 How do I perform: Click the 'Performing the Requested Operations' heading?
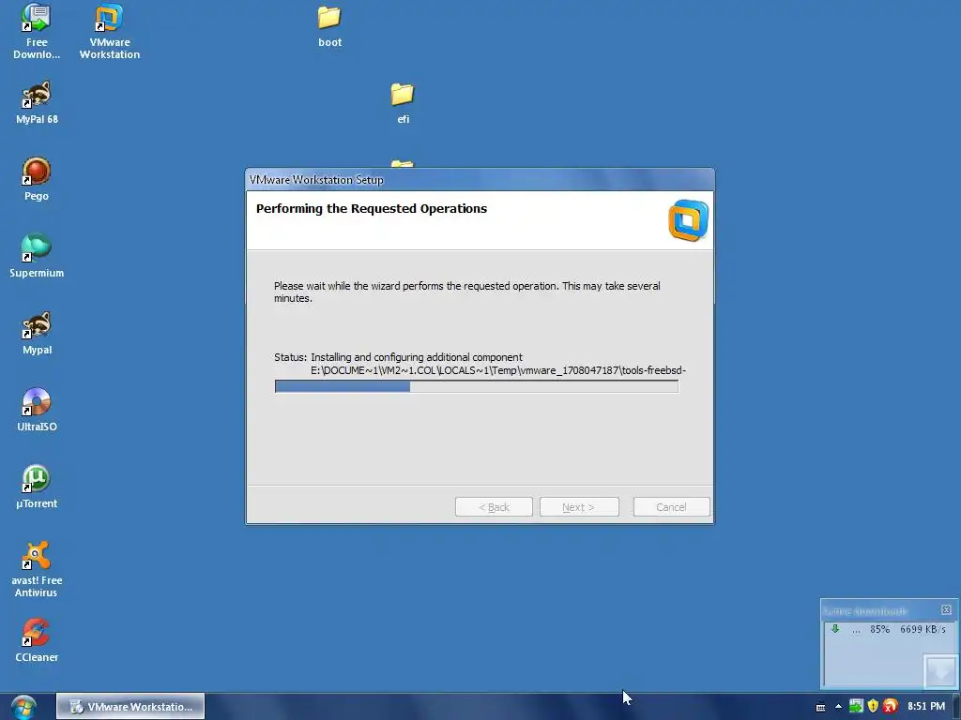[x=372, y=209]
